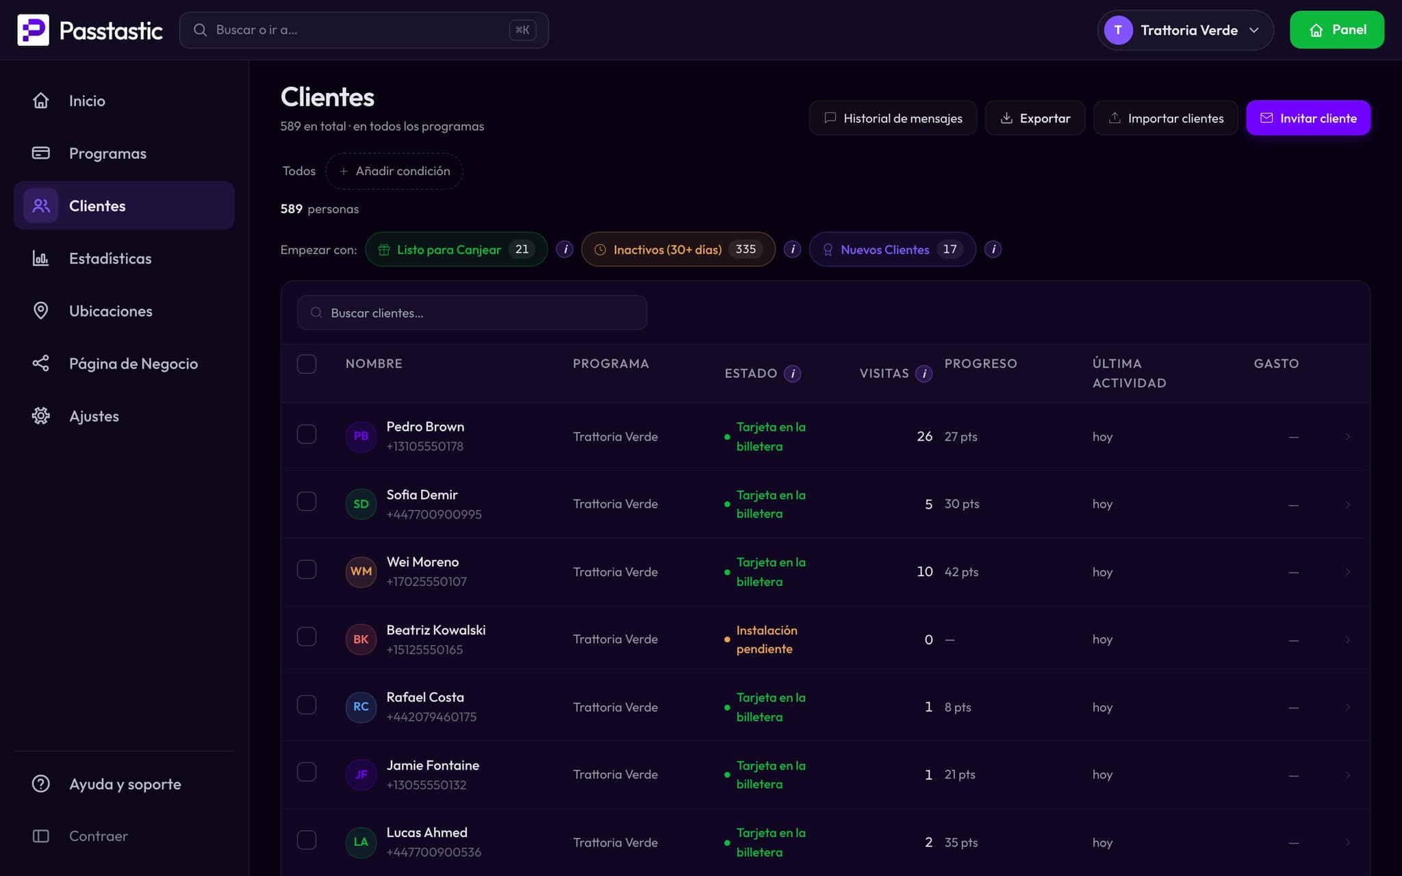Screen dimensions: 1402x876
Task: Focus the top Buscar o ir a search bar
Action: [x=364, y=30]
